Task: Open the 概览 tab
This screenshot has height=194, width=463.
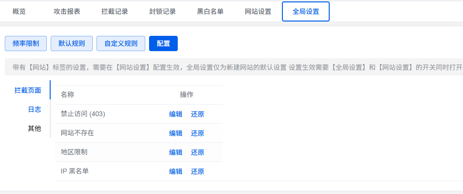Action: click(x=19, y=12)
